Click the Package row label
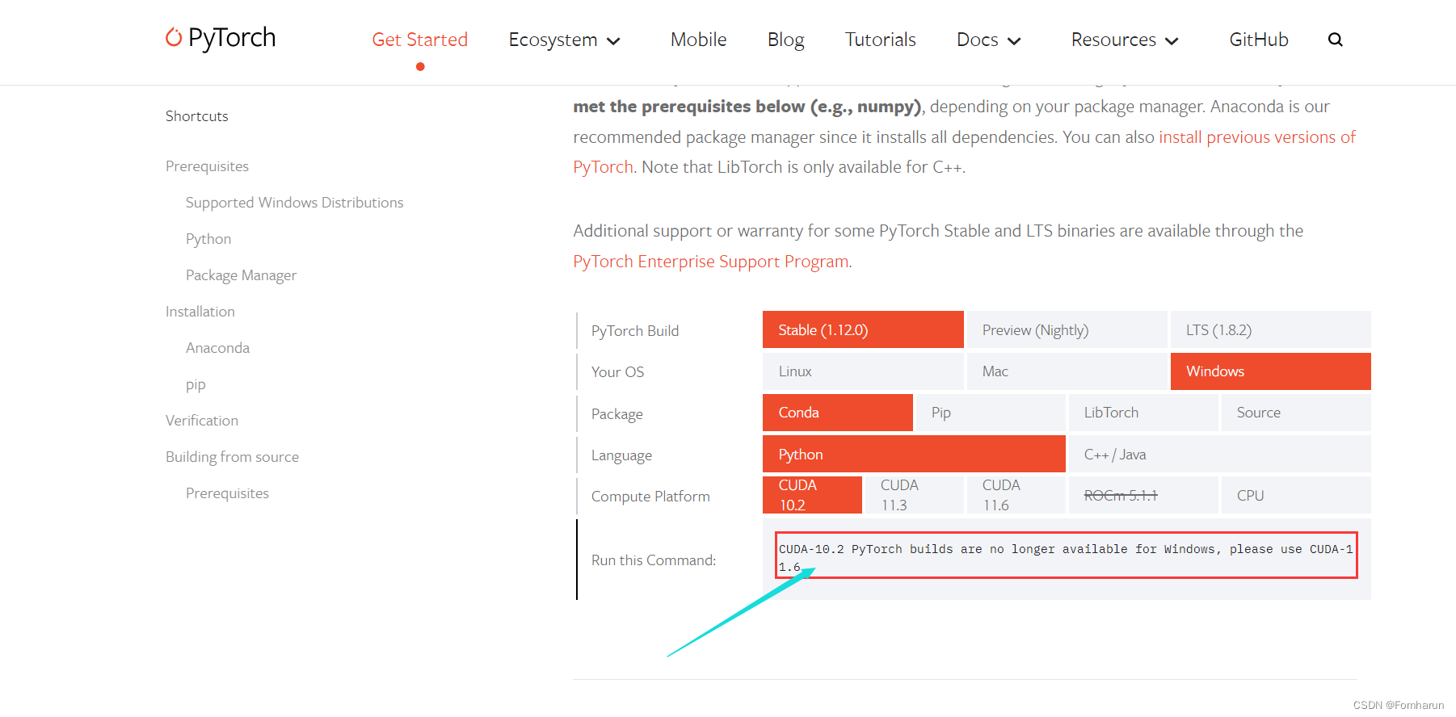The height and width of the screenshot is (717, 1456). pos(617,413)
